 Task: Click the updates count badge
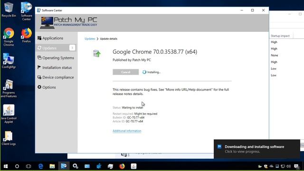tap(72, 47)
